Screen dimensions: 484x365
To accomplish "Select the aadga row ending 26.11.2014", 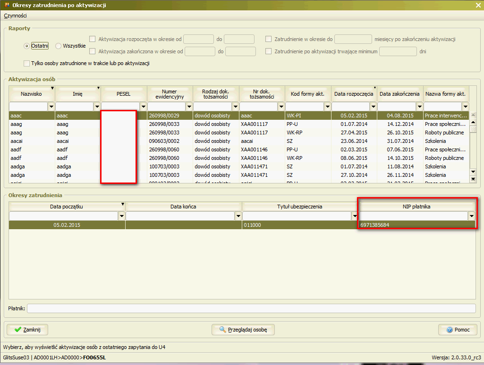I will 239,175.
